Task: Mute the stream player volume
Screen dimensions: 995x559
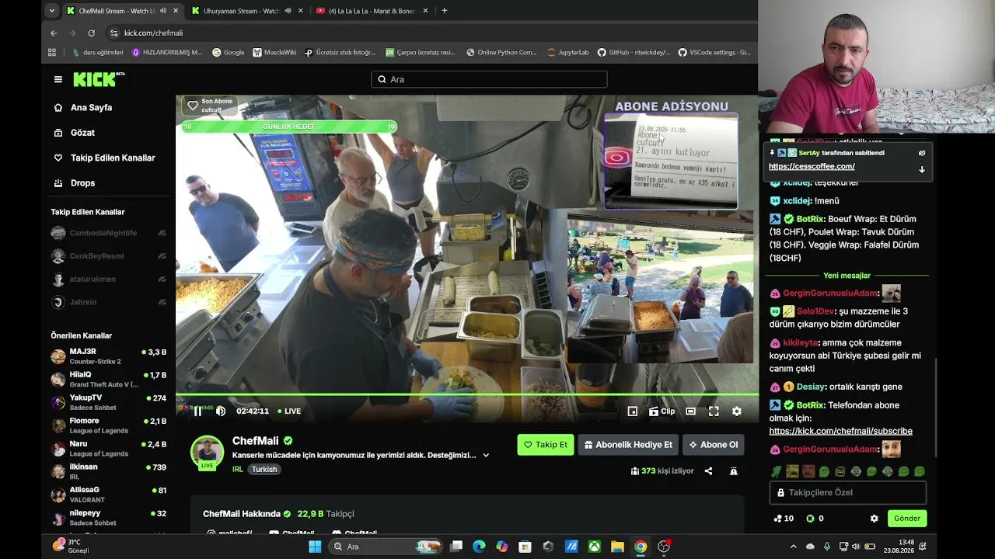Action: tap(221, 411)
